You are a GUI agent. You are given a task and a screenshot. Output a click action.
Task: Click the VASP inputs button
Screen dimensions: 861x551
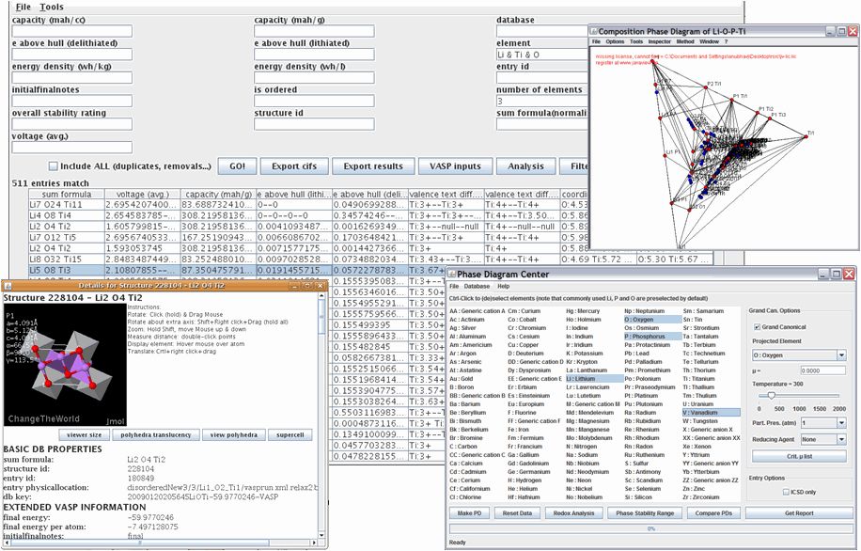tap(455, 165)
